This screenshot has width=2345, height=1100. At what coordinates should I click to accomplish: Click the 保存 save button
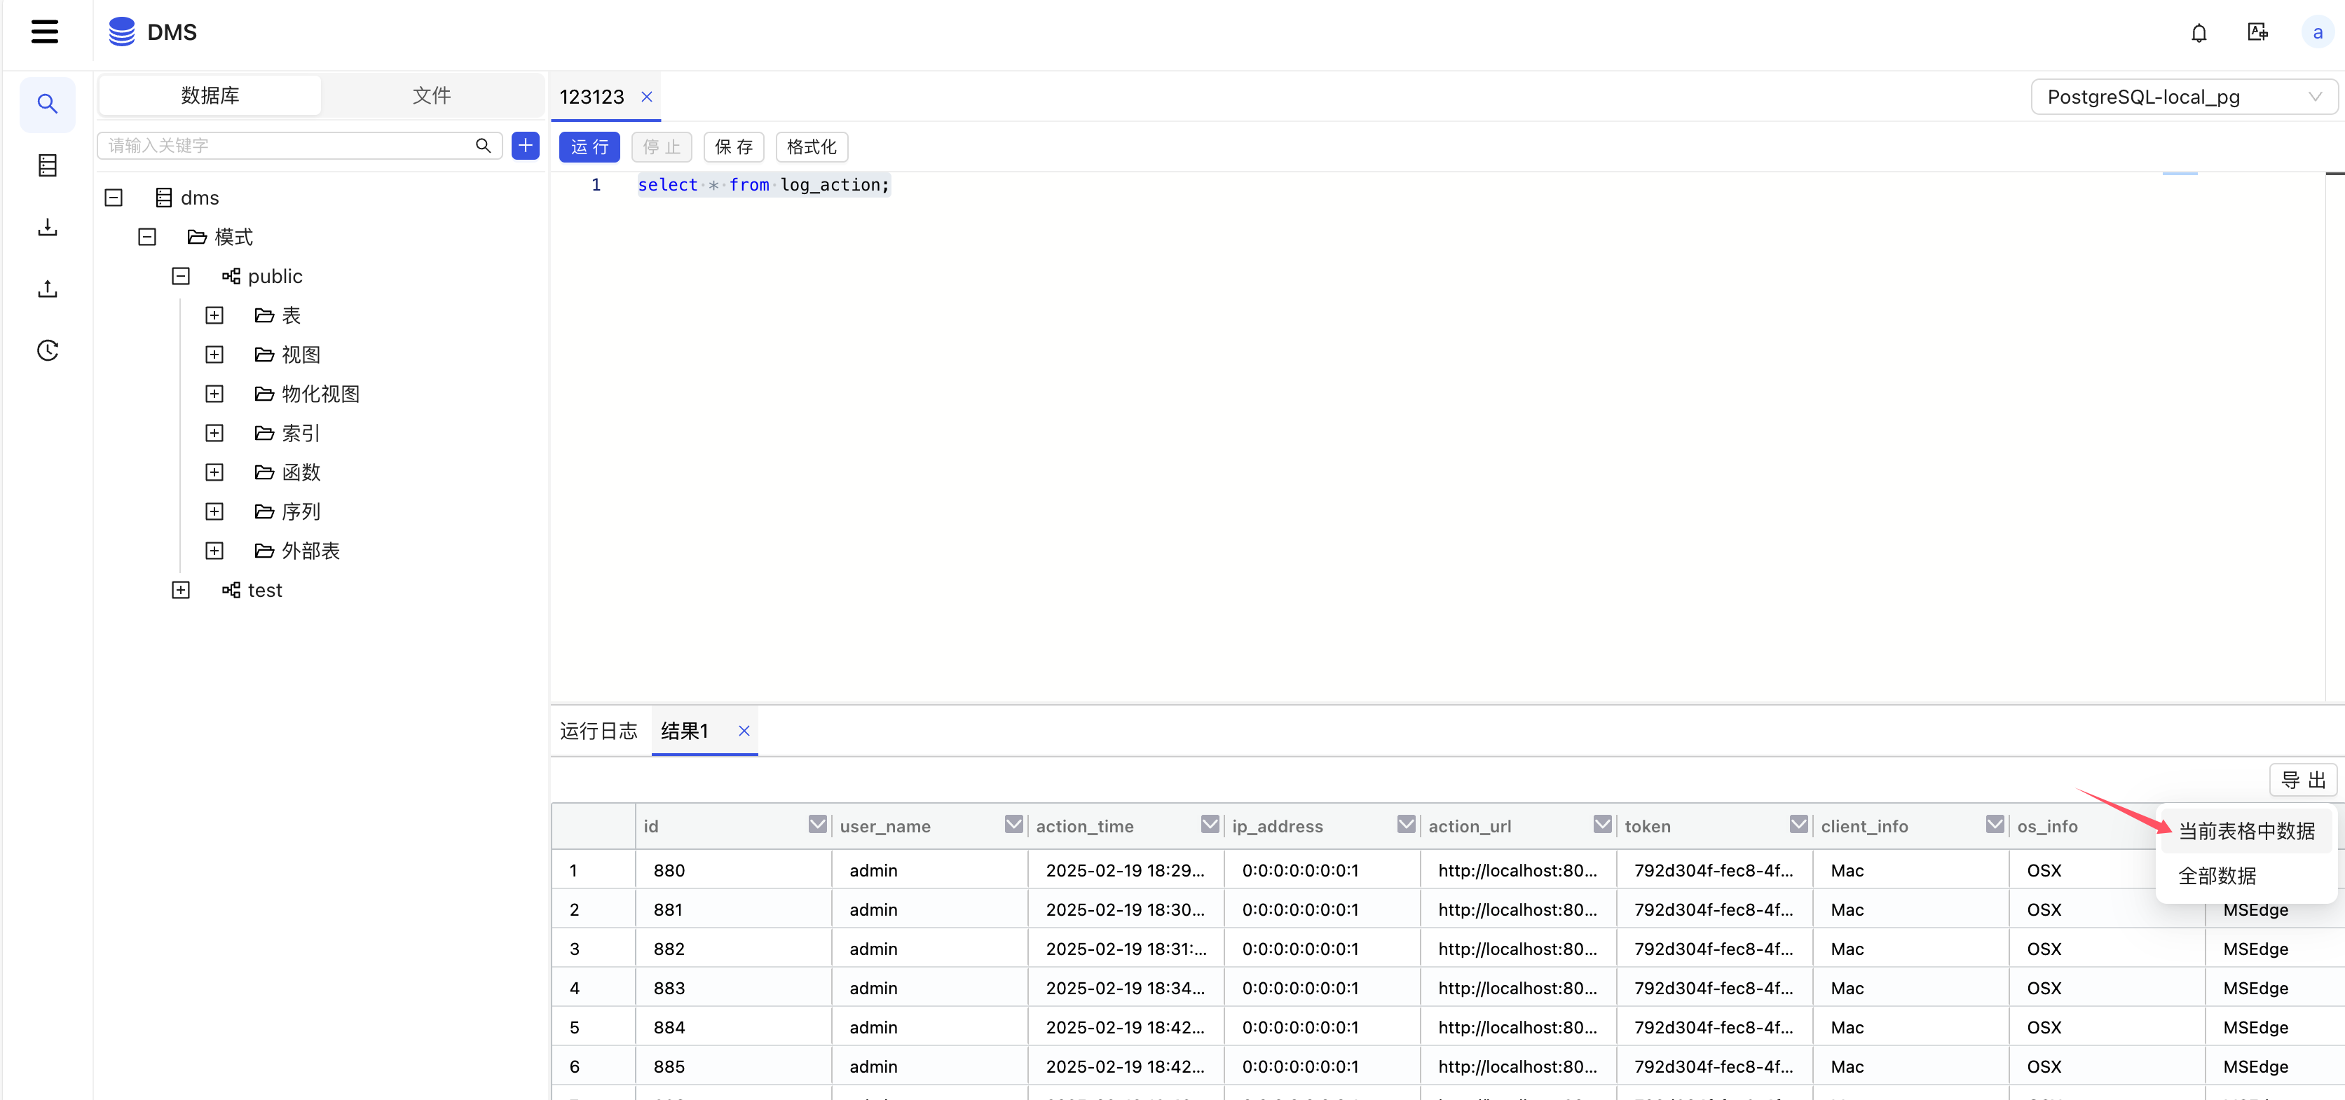pyautogui.click(x=734, y=146)
